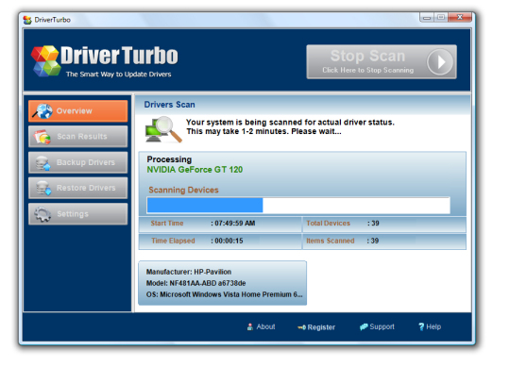Click the Help question mark icon
Image resolution: width=510 pixels, height=367 pixels.
(421, 326)
